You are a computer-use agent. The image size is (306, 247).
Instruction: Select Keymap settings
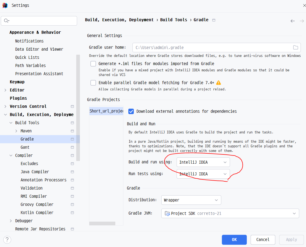[x=17, y=82]
